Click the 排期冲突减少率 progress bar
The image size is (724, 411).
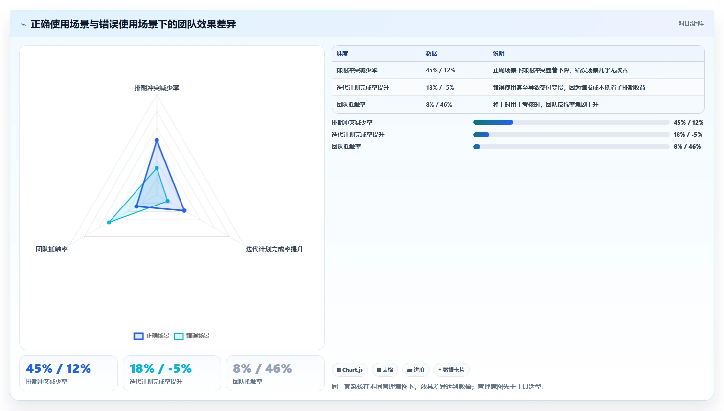click(571, 122)
